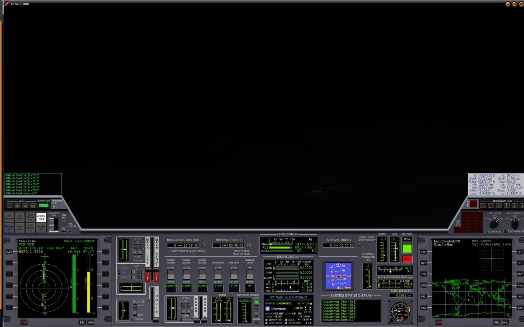The height and width of the screenshot is (327, 524).
Task: Click HDv button on the right MFD
Action: [424, 308]
